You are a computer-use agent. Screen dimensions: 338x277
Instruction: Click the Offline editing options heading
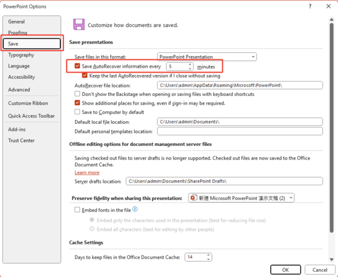click(x=140, y=144)
